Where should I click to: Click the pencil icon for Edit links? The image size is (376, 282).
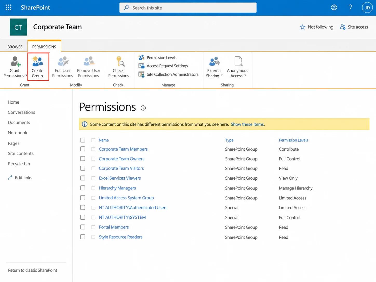tap(10, 178)
